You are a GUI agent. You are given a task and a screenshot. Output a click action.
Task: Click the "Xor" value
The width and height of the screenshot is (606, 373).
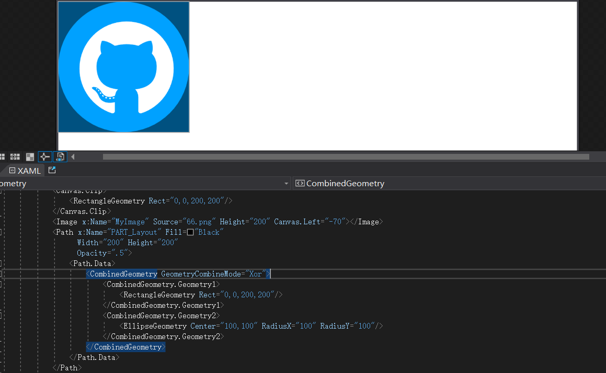coord(255,274)
